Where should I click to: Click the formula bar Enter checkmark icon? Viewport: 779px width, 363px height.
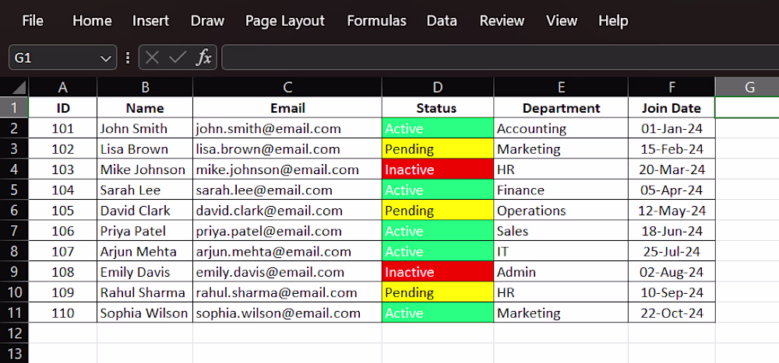177,58
